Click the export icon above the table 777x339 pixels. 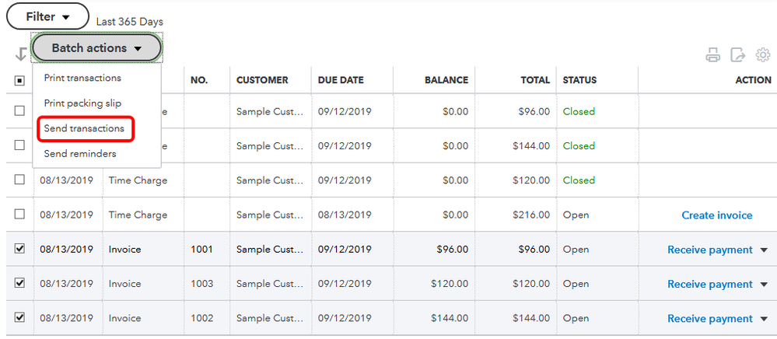coord(738,55)
